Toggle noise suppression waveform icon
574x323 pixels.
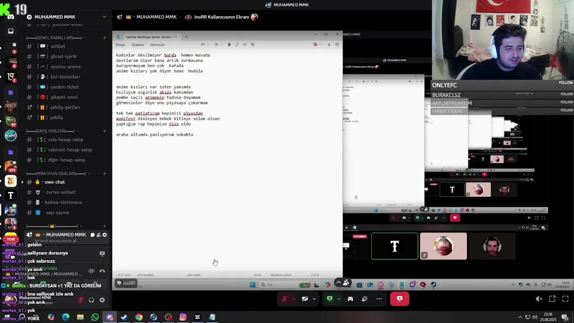coord(91,271)
